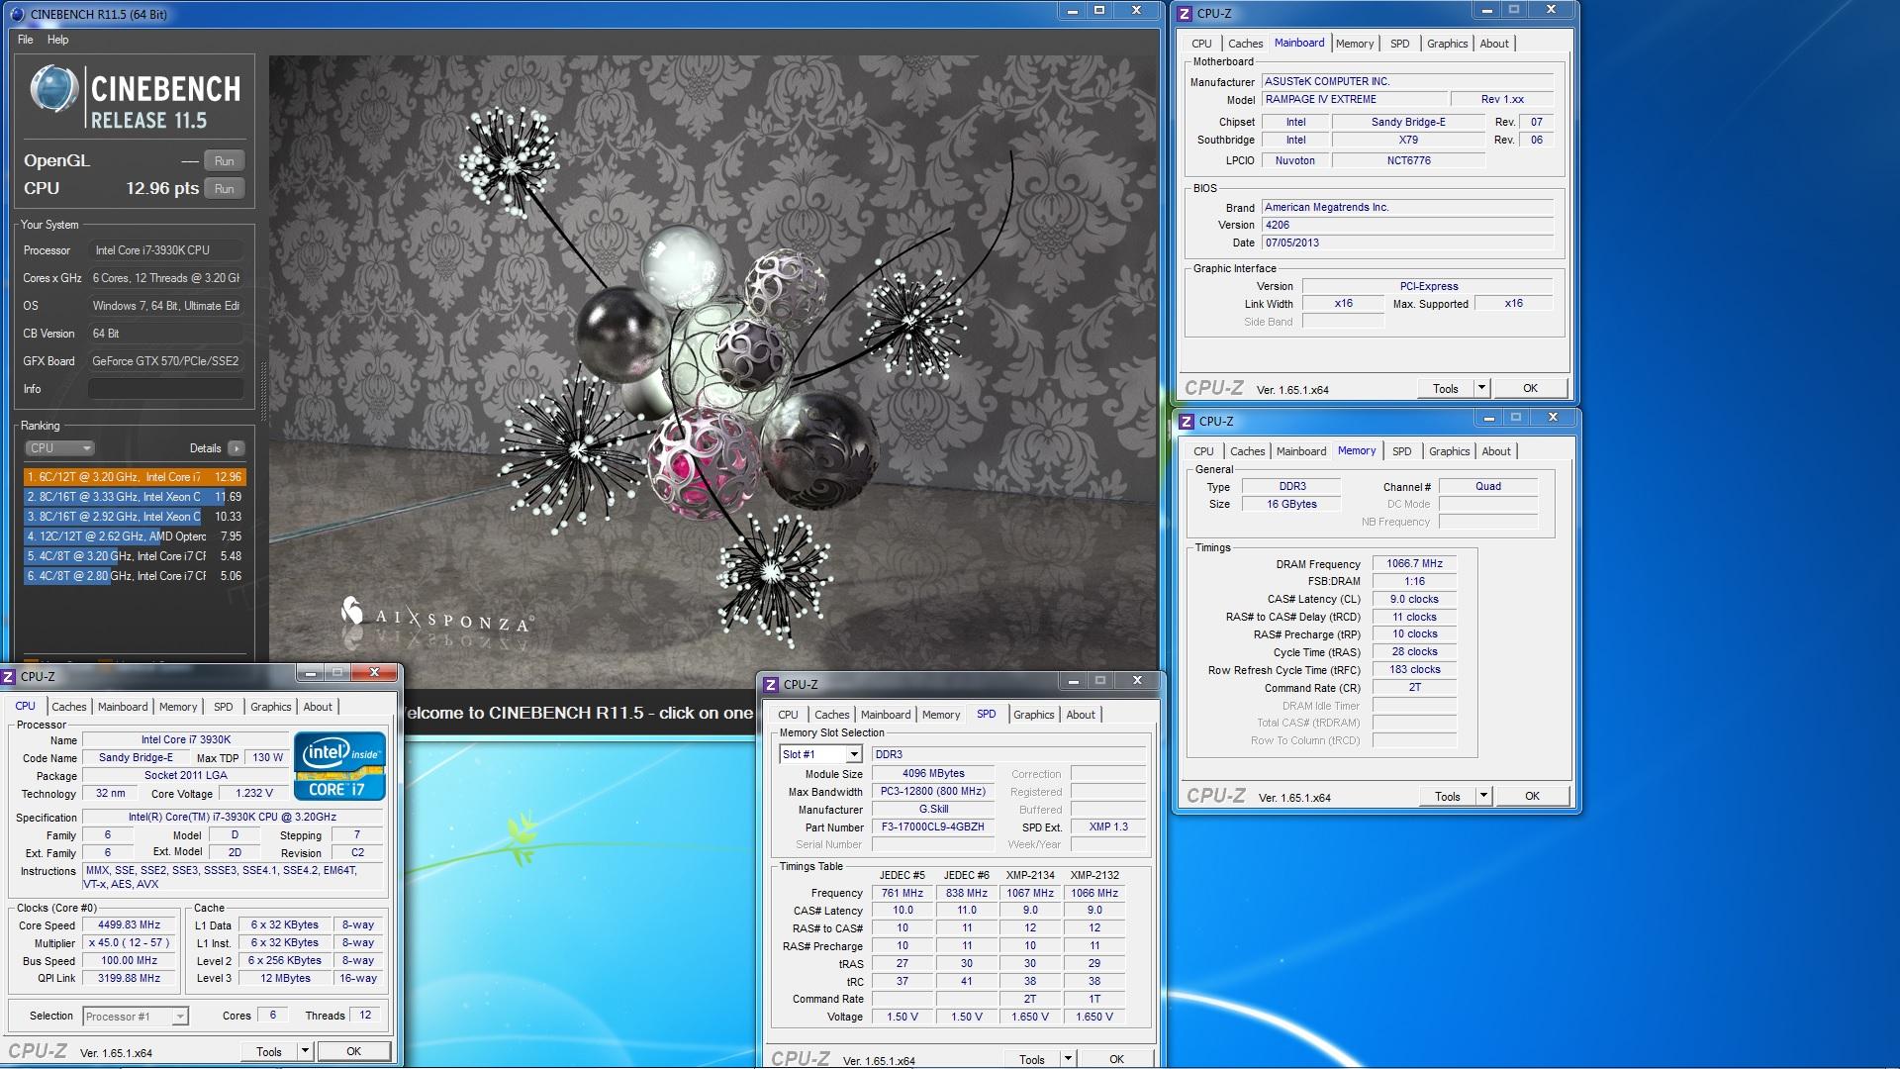This screenshot has width=1900, height=1069.
Task: Click Tools button in CPU-Z Mainboard window
Action: pyautogui.click(x=1446, y=389)
